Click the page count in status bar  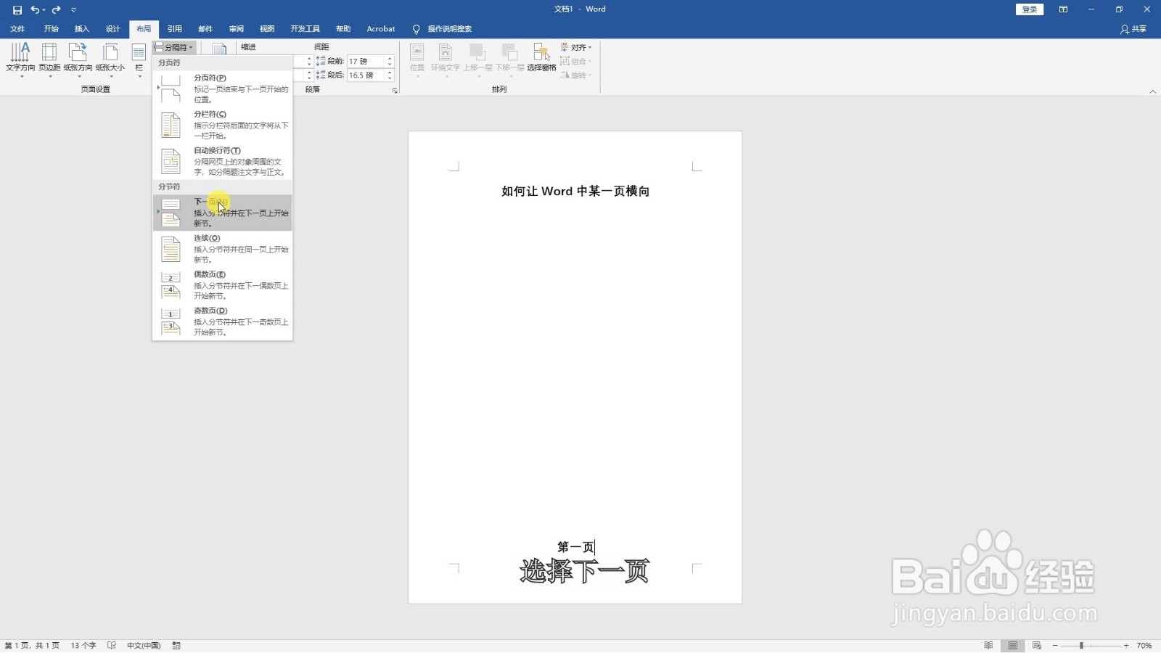(32, 646)
